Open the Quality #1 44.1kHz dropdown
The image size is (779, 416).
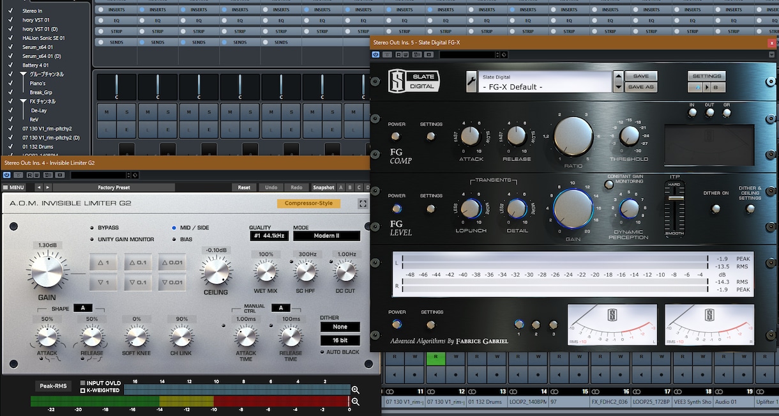(269, 236)
